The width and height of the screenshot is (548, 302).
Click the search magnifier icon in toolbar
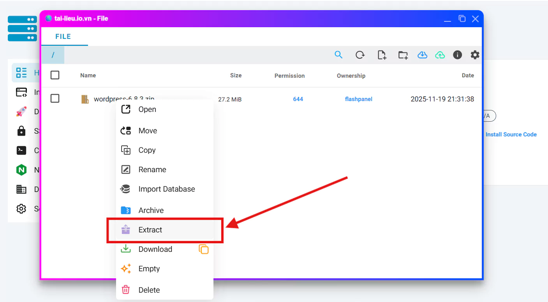pyautogui.click(x=338, y=55)
